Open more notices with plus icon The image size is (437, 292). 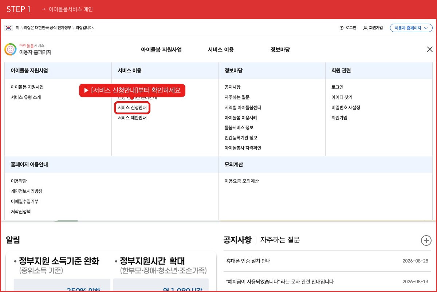(426, 240)
